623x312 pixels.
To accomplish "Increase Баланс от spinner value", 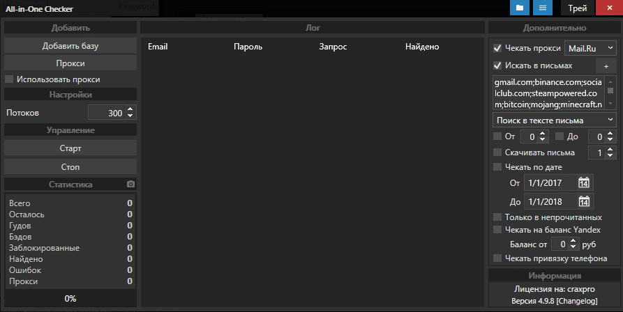I will (573, 241).
